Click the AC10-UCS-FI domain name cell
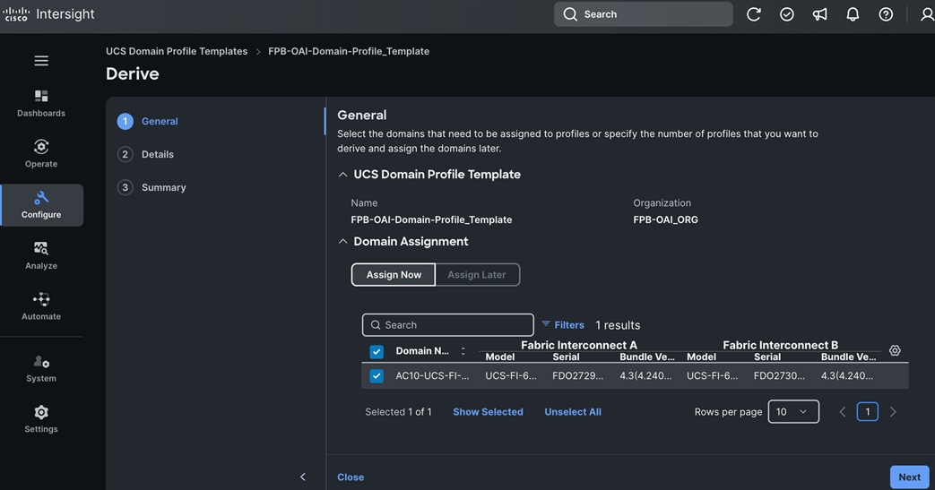This screenshot has height=490, width=935. (x=432, y=376)
